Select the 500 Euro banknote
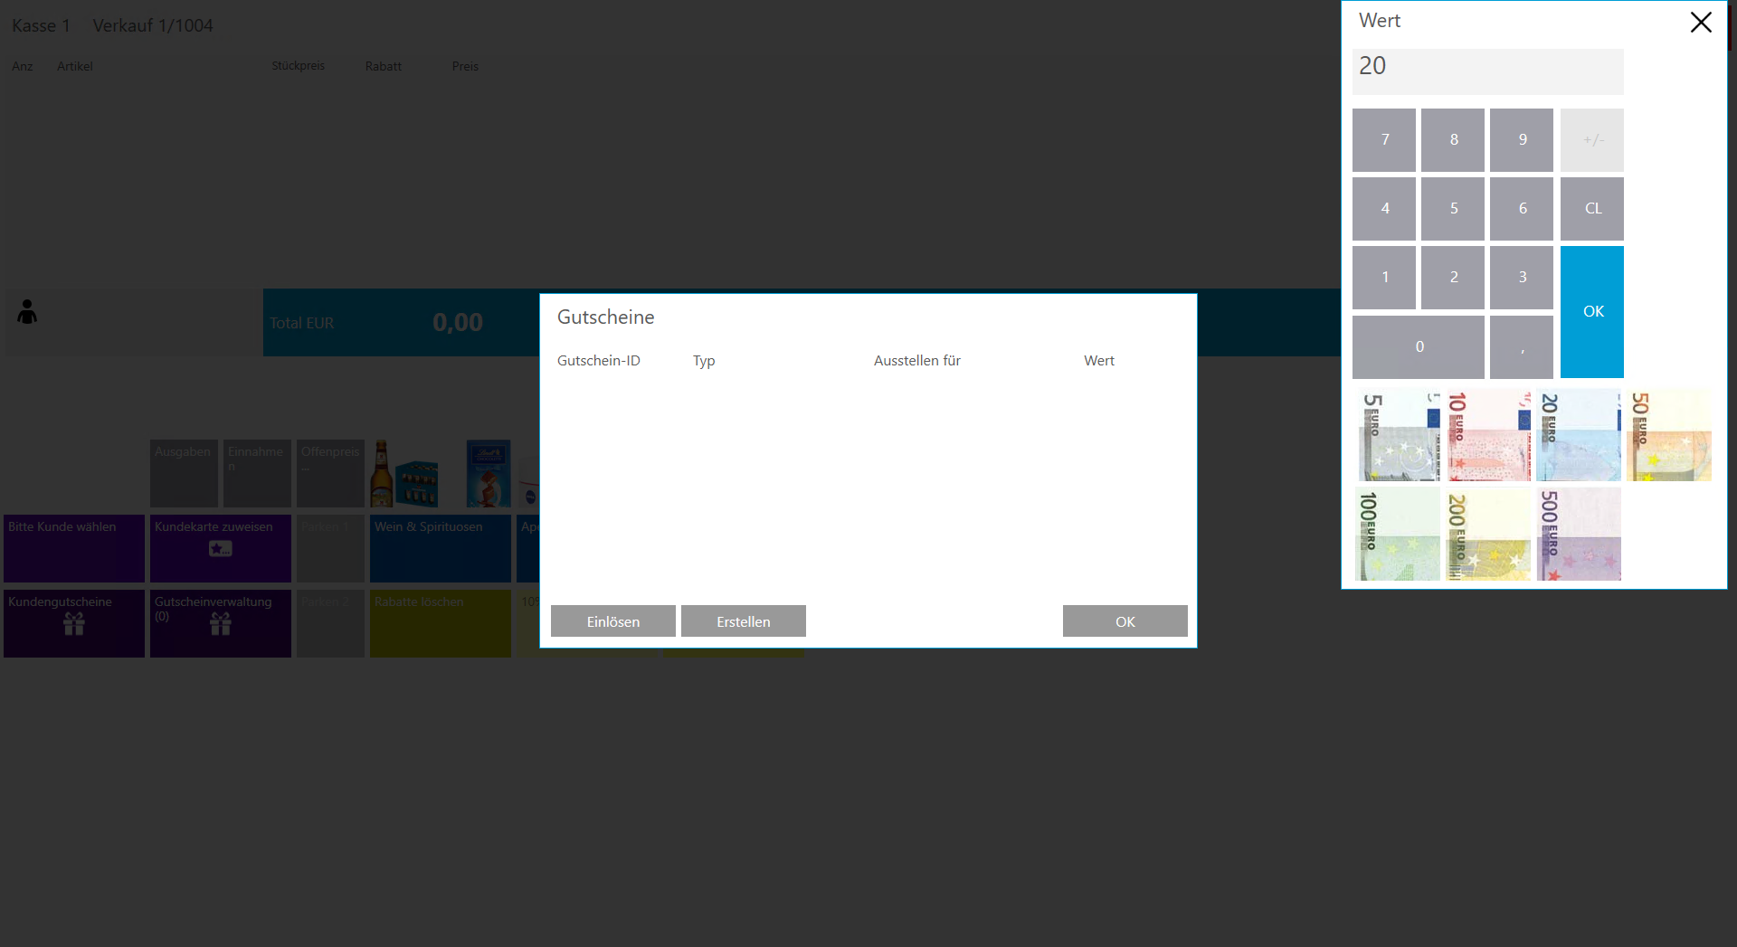 pos(1578,534)
